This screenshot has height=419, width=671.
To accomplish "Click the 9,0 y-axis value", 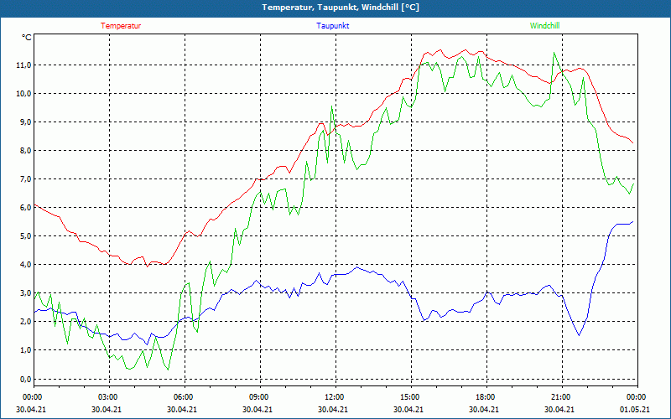I will [x=25, y=122].
